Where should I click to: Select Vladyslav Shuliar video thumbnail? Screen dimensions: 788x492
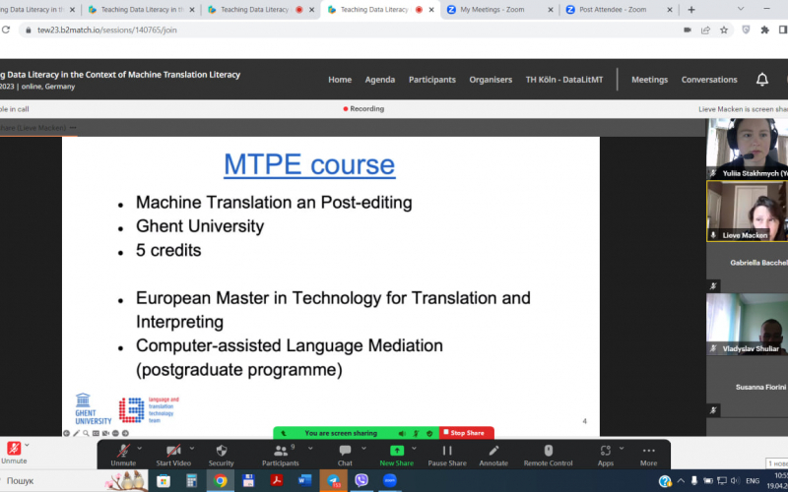[x=747, y=325]
